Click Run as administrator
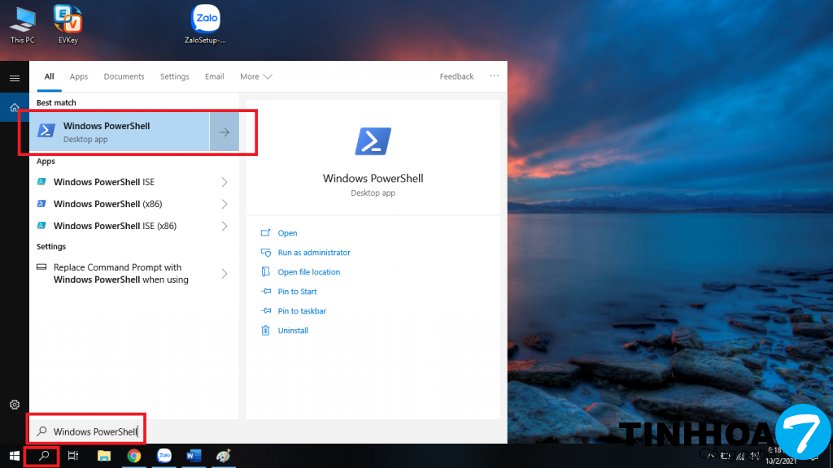 pos(313,253)
